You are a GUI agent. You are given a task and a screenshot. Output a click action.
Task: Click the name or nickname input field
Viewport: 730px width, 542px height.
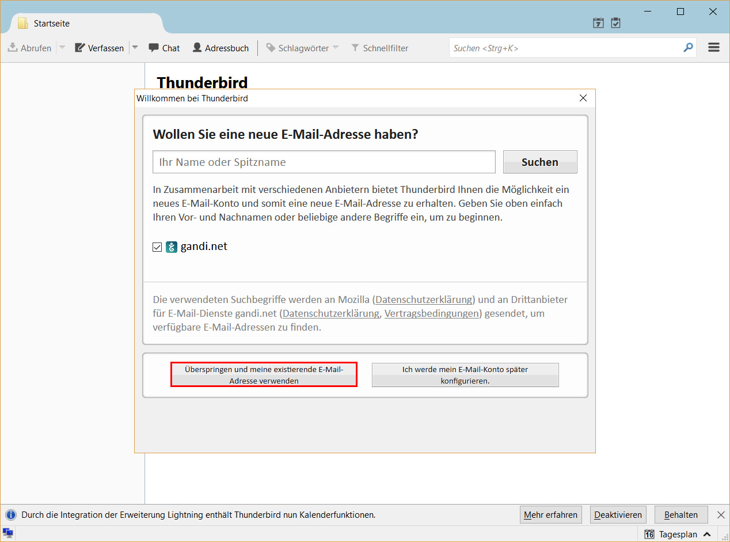324,162
